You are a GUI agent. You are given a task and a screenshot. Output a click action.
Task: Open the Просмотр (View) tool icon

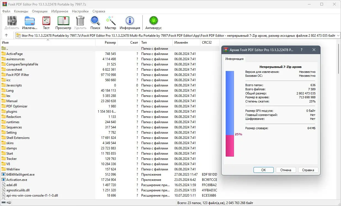pos(63,20)
